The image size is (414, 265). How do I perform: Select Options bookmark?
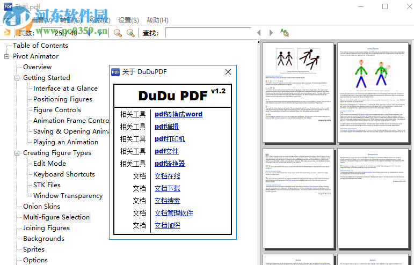coord(35,260)
